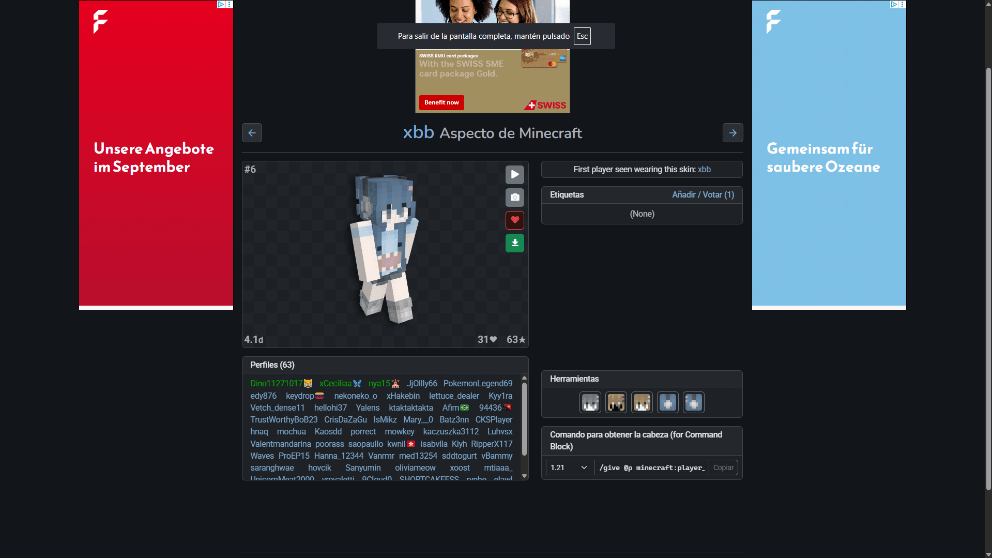
Task: Open Añadir / Votar tags link
Action: point(703,195)
